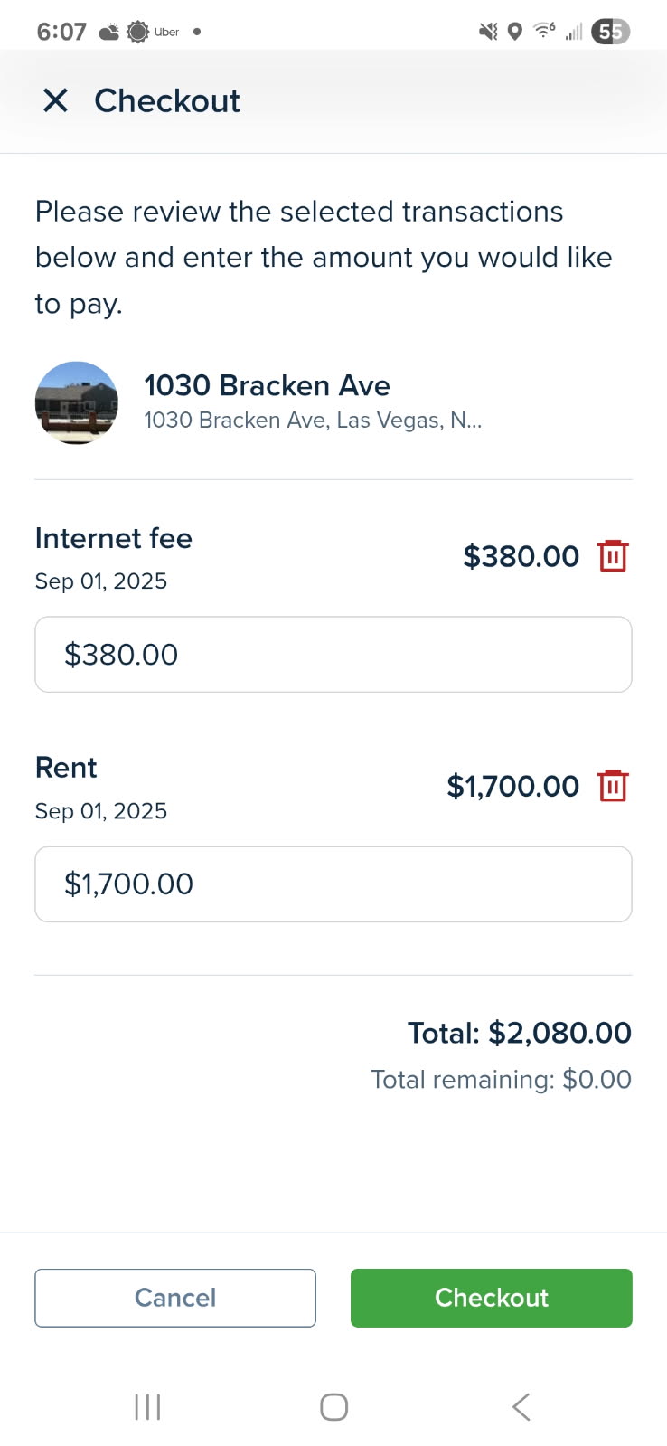Remove the Rent transaction using trash icon

(613, 785)
